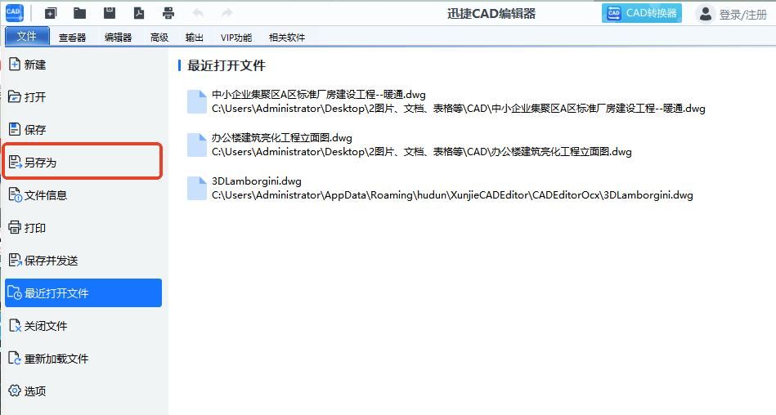Choose 保存并发送 in the file menu
This screenshot has height=415, width=776.
pyautogui.click(x=83, y=260)
